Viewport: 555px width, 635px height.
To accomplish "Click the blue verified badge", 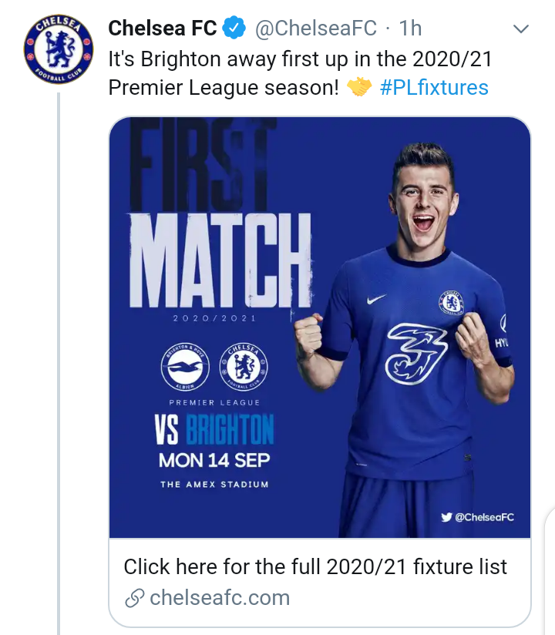I will pos(234,29).
